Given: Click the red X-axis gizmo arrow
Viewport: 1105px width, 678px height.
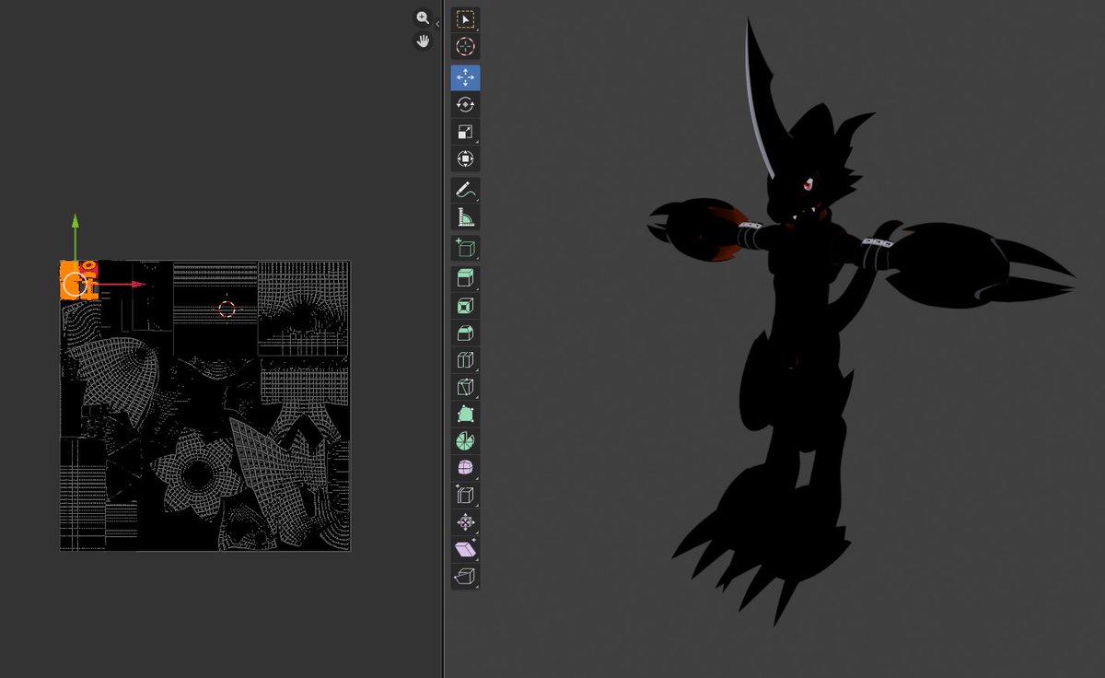Looking at the screenshot, I should (138, 285).
